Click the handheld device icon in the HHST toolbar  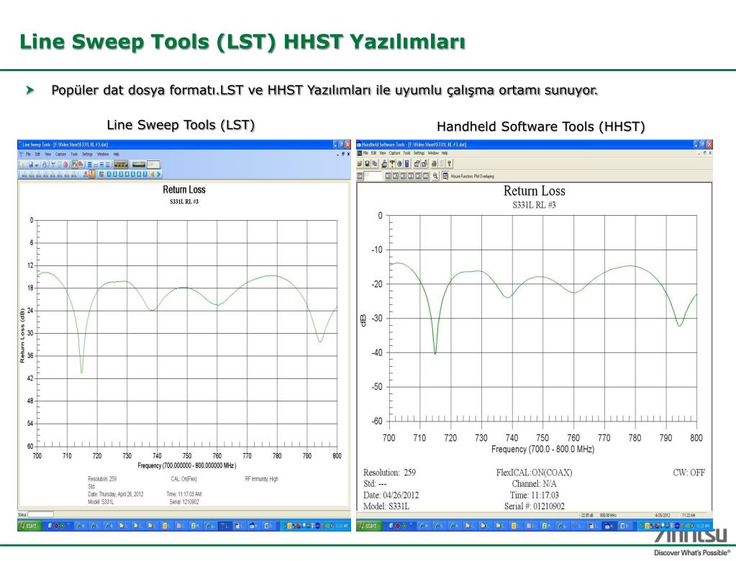click(x=407, y=164)
